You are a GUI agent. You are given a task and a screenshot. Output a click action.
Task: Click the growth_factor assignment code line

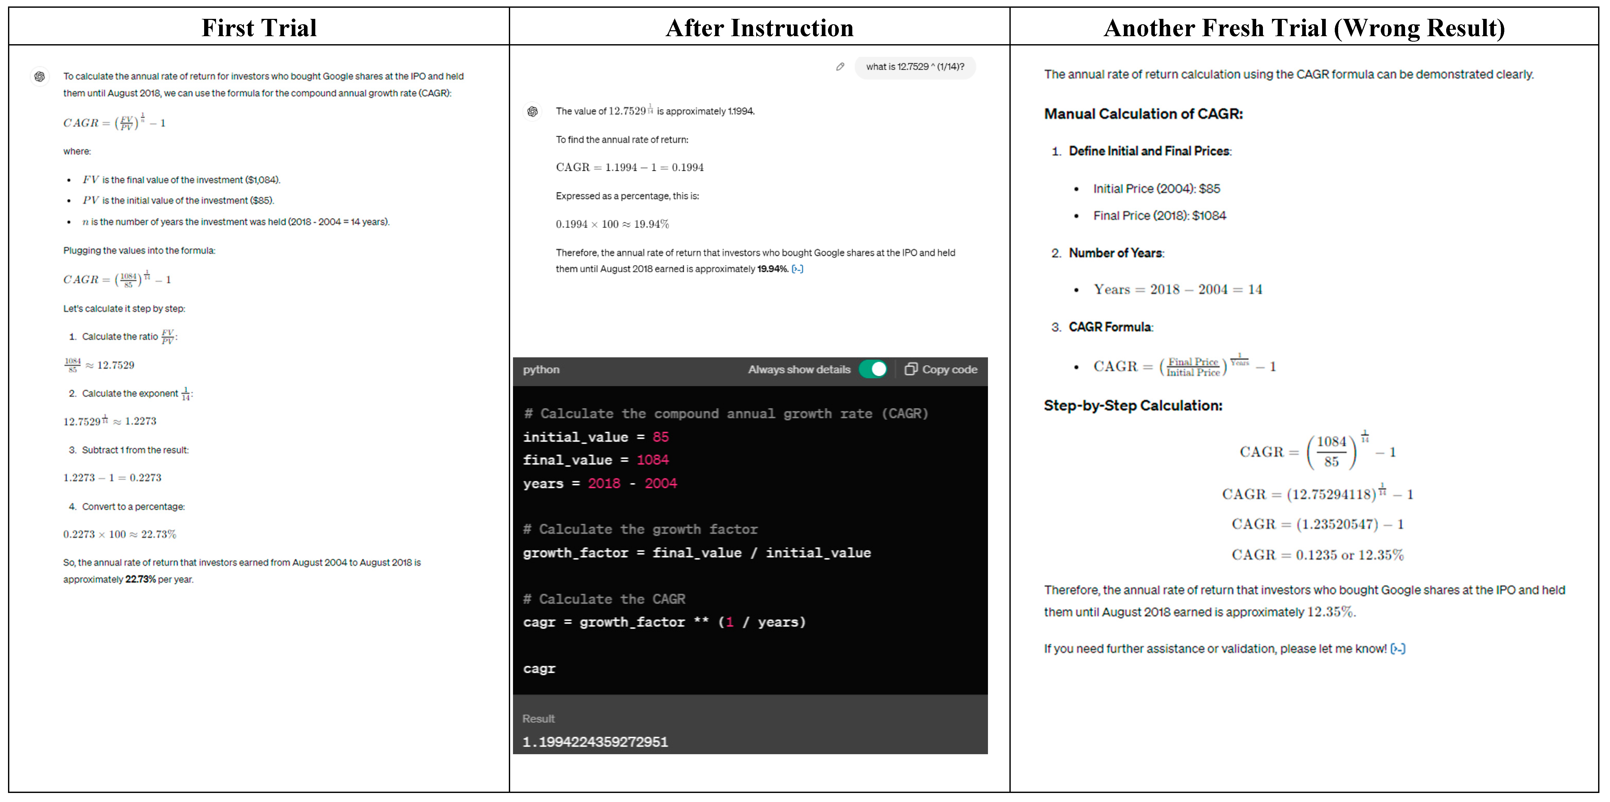pos(697,553)
